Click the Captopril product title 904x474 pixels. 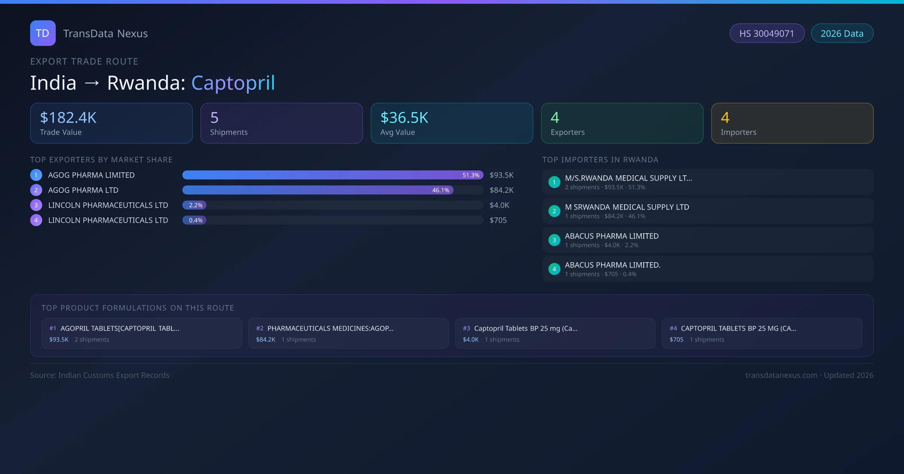click(x=233, y=83)
